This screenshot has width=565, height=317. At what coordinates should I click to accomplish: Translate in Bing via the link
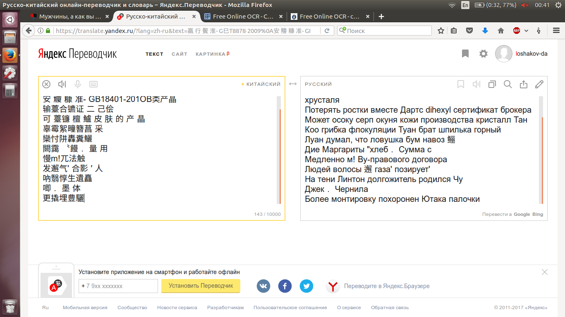point(538,214)
